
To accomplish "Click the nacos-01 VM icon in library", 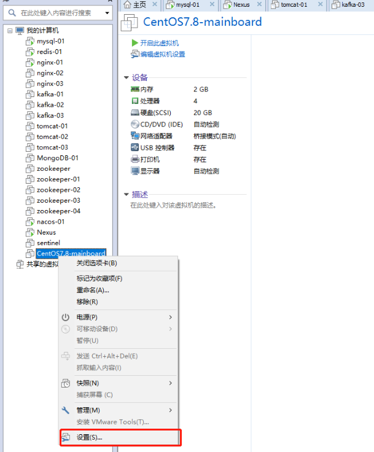I will tap(29, 222).
